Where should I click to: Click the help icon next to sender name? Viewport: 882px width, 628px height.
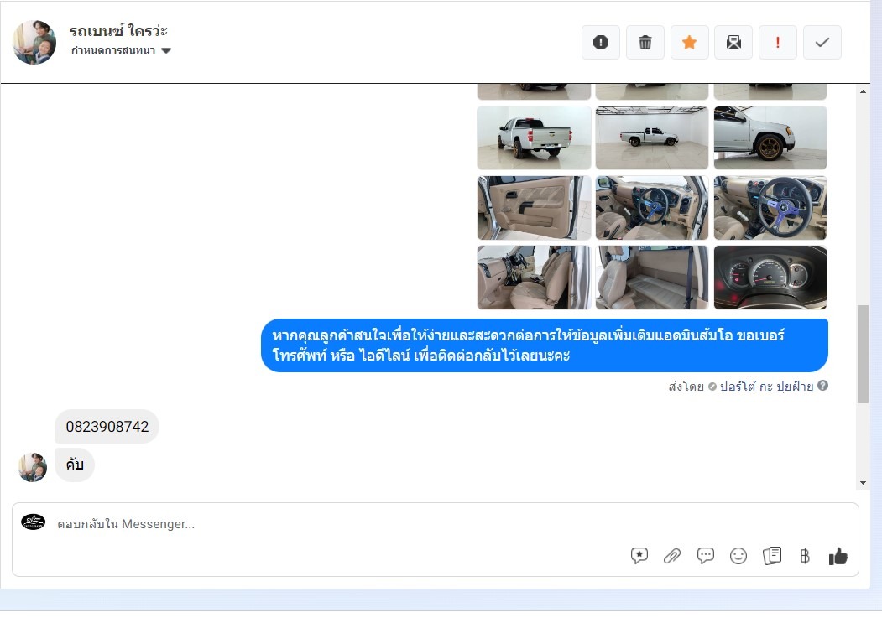[822, 386]
